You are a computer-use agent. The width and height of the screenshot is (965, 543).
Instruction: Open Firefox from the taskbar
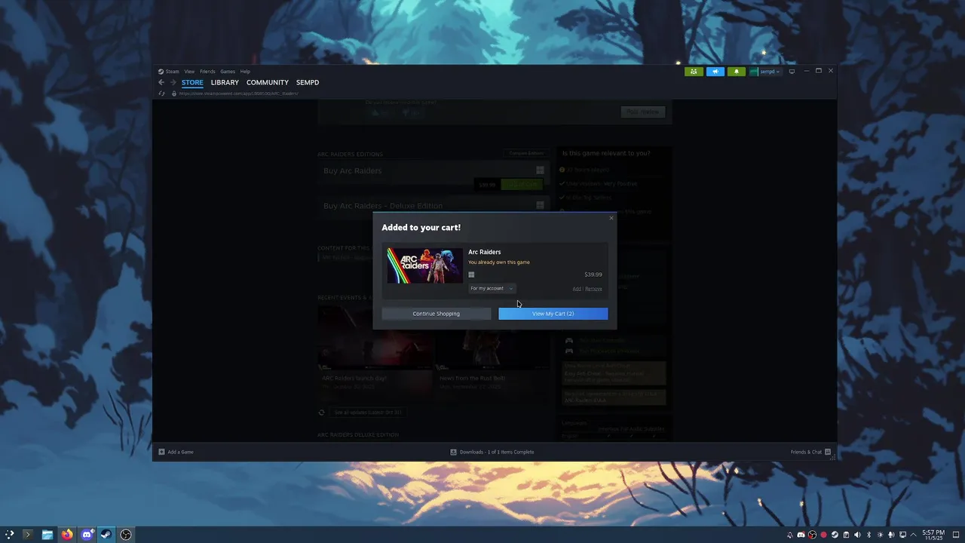(x=67, y=535)
